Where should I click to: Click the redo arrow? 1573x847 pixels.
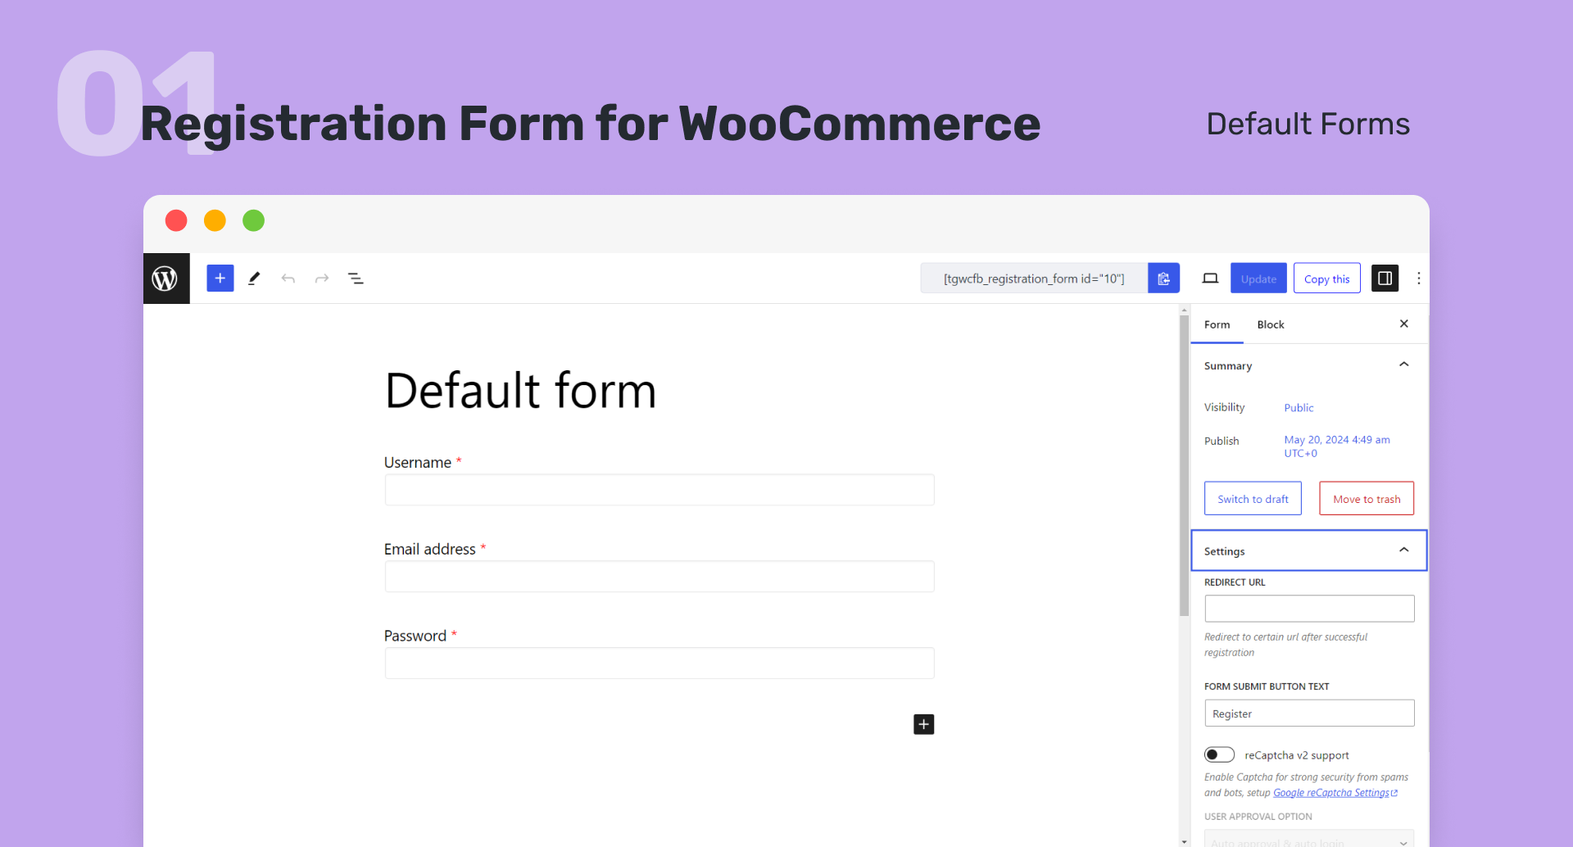click(x=322, y=279)
